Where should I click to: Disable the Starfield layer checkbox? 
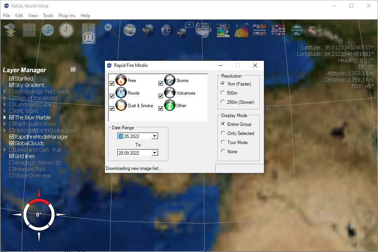(x=11, y=79)
